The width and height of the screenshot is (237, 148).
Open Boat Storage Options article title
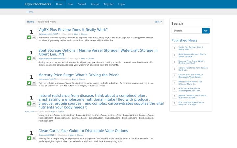click(98, 52)
